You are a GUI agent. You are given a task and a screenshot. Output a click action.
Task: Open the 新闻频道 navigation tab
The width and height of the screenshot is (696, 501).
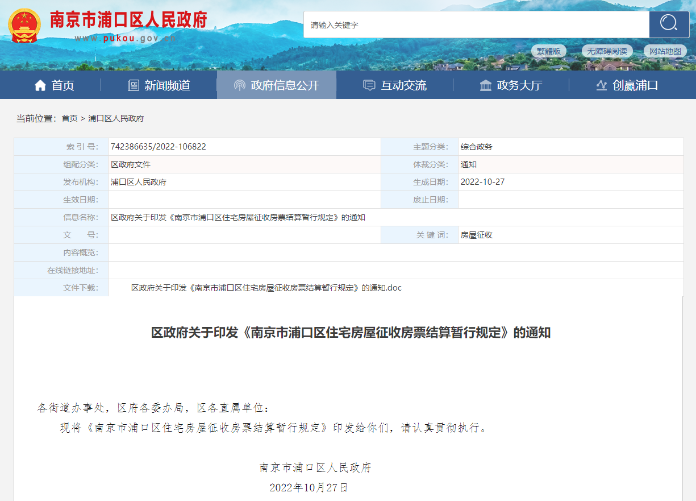(167, 85)
